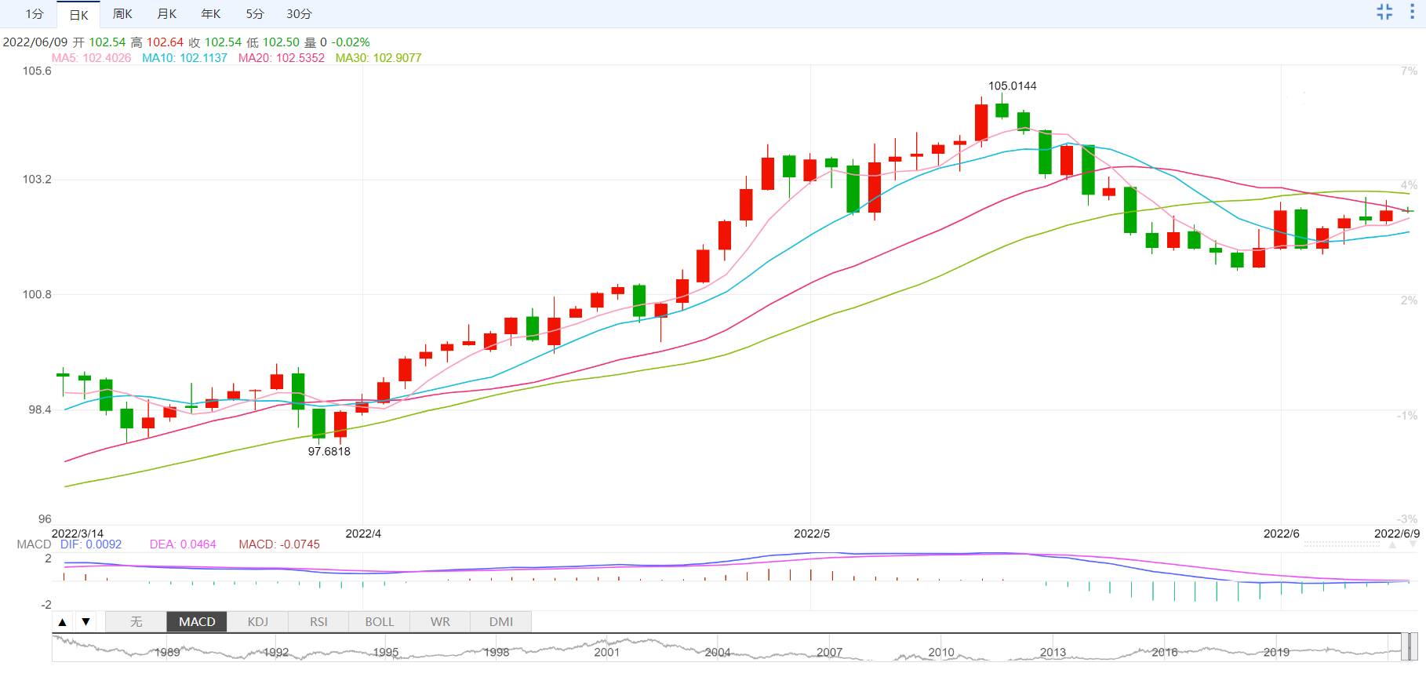The height and width of the screenshot is (677, 1426).
Task: Select the WR indicator button
Action: 440,622
